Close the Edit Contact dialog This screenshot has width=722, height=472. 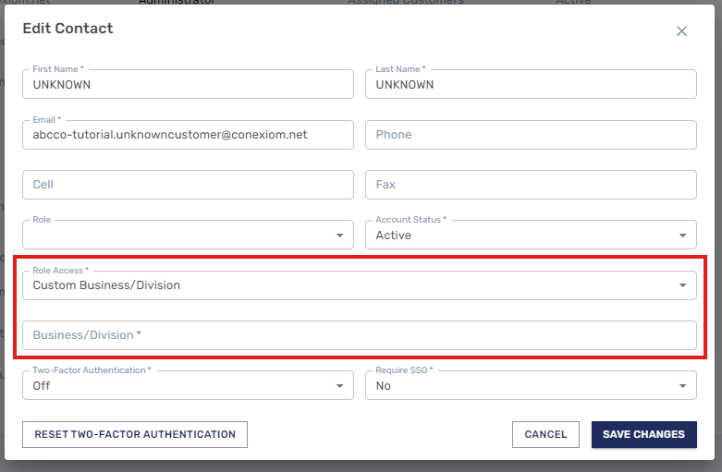(x=681, y=31)
